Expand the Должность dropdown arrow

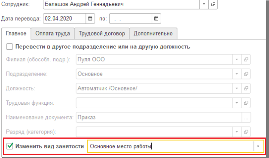point(237,88)
